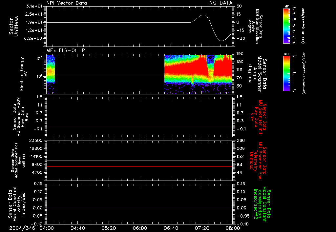Click the 08:00 time axis label
Screen dimensions: 336x232
click(x=233, y=228)
